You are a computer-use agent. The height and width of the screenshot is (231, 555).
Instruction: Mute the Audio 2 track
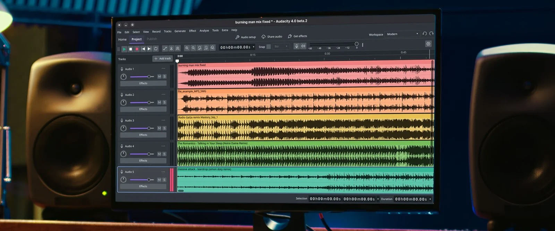pos(159,103)
